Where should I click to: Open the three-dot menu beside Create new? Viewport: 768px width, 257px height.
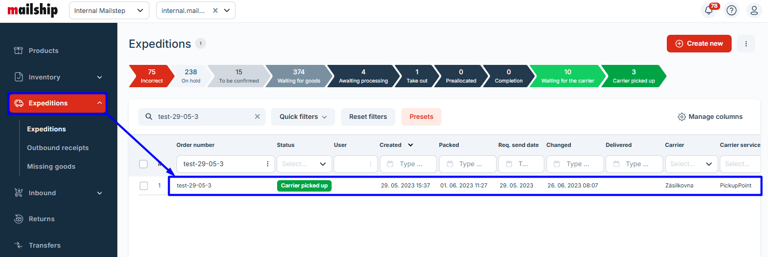pos(746,44)
